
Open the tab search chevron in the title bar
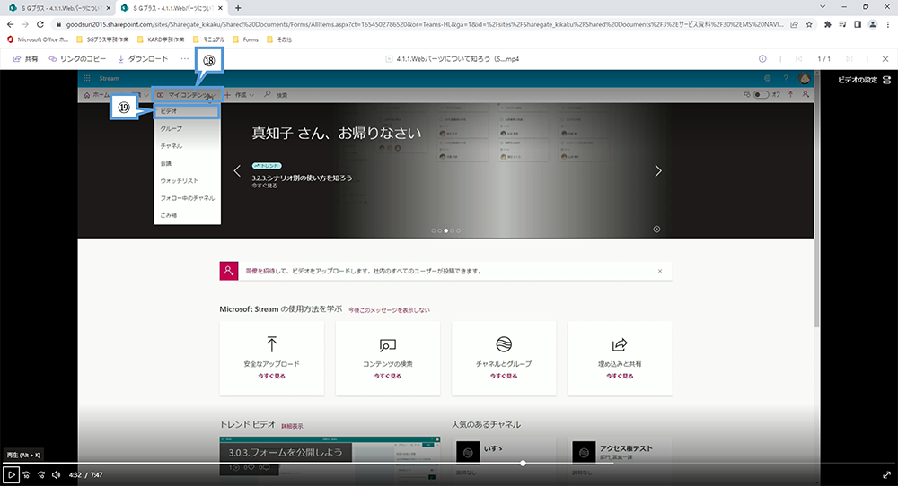point(823,7)
